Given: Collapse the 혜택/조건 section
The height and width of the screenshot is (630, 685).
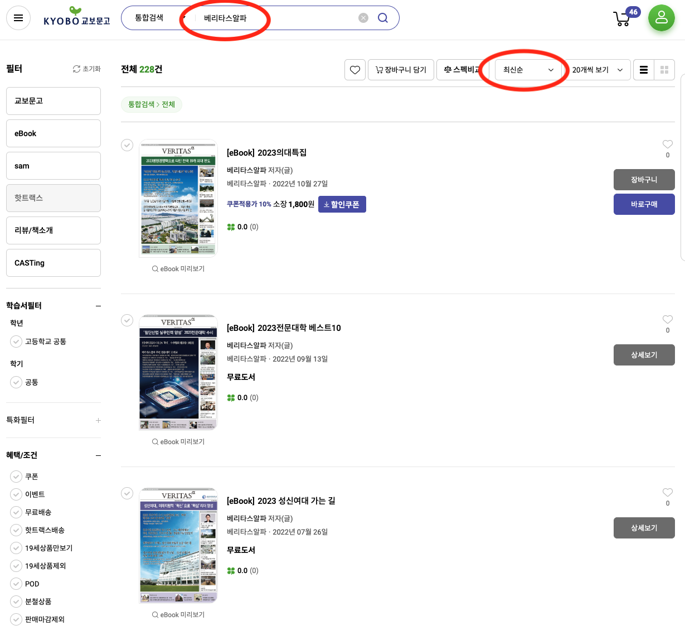Looking at the screenshot, I should [x=98, y=455].
